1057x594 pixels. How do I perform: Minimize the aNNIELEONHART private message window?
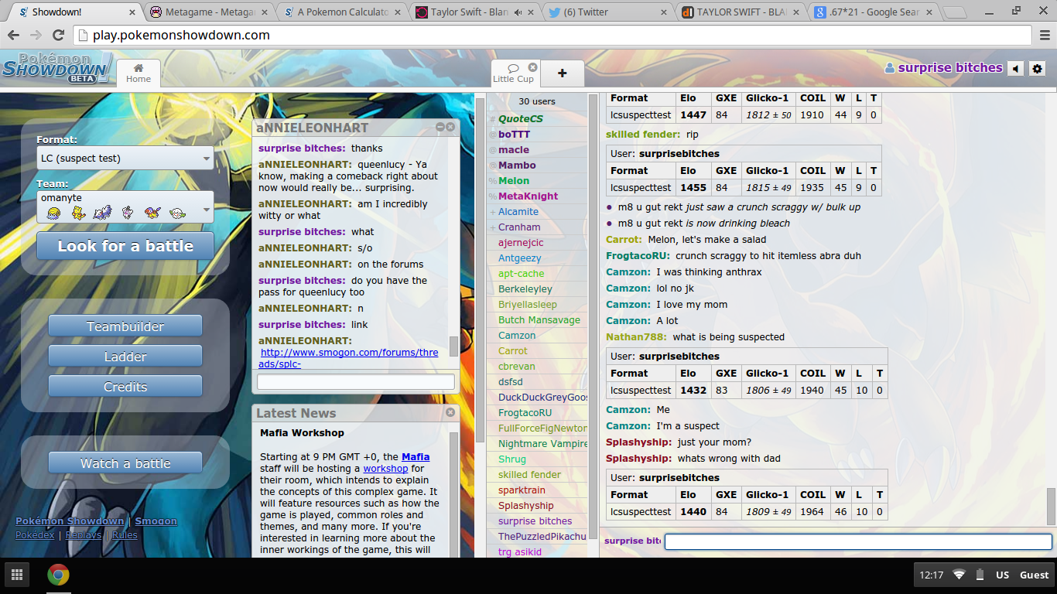click(x=440, y=127)
